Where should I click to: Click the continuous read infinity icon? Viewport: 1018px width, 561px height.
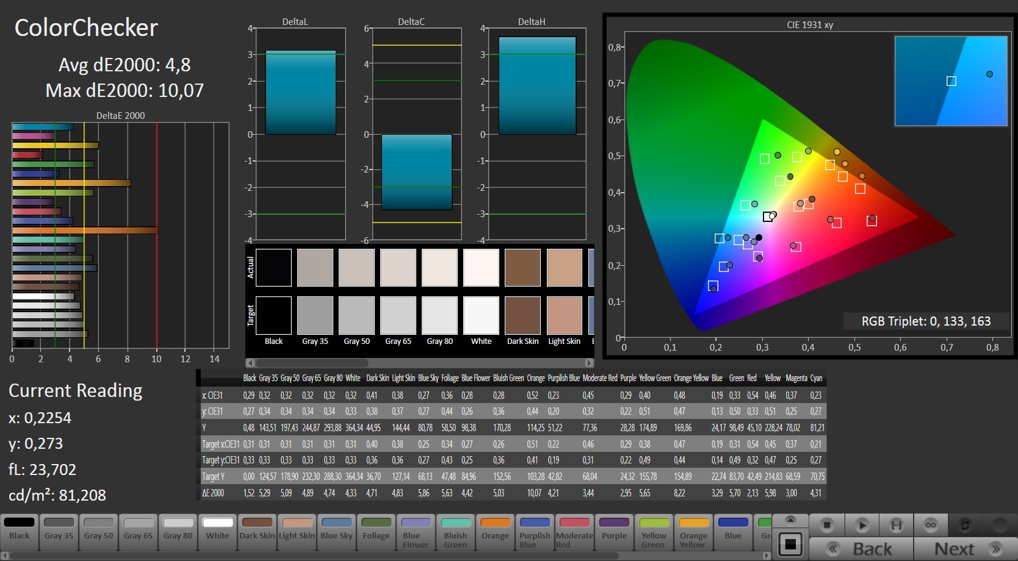(930, 525)
